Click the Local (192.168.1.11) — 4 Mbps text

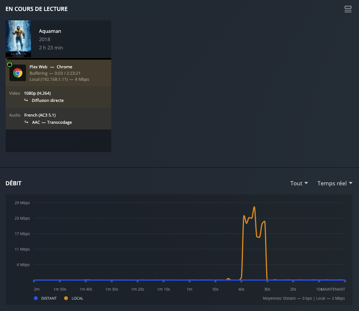coord(59,79)
